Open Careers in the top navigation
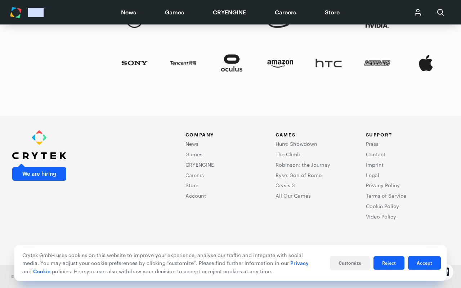The image size is (461, 288). 285,12
